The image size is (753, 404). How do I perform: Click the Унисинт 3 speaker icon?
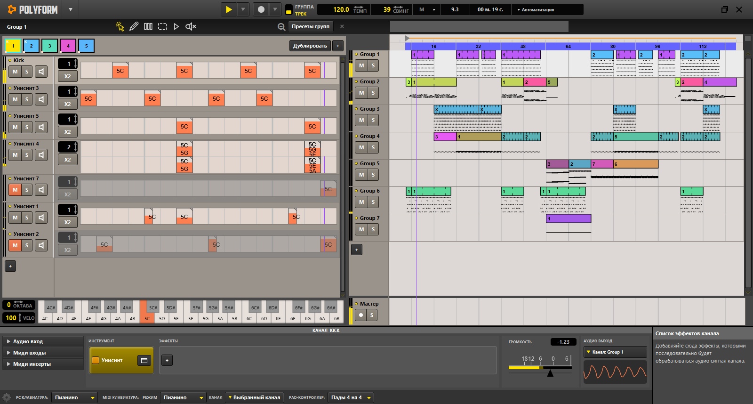41,99
